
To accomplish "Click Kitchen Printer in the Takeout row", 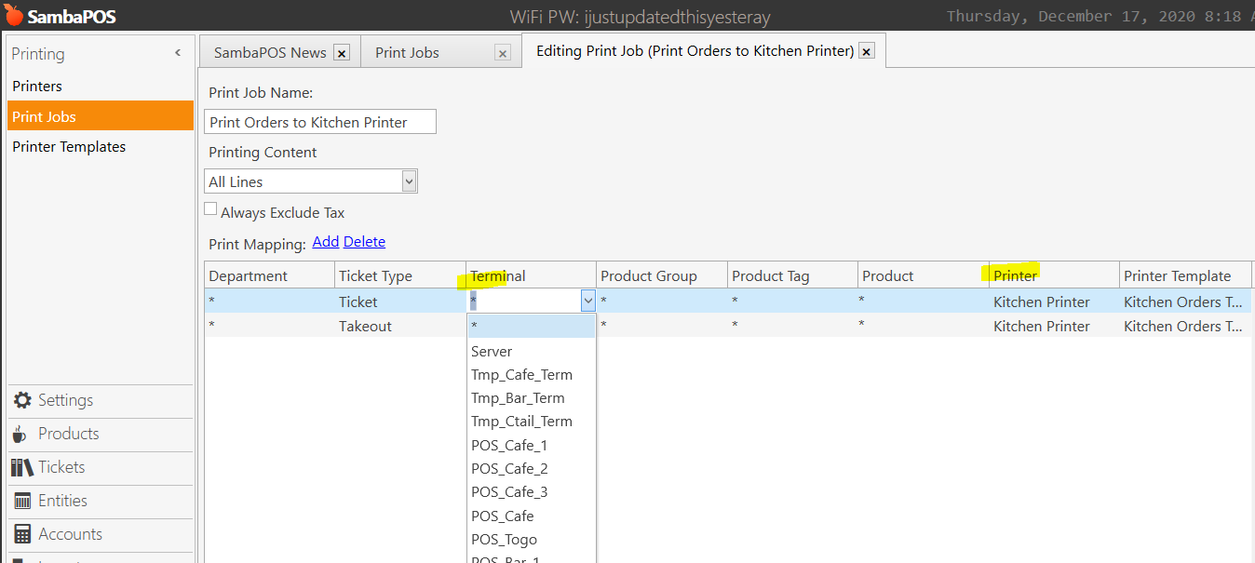I will (x=1054, y=326).
